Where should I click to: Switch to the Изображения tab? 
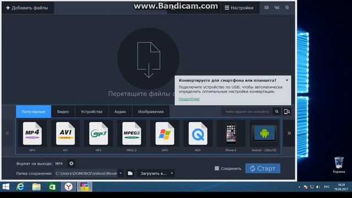click(151, 112)
